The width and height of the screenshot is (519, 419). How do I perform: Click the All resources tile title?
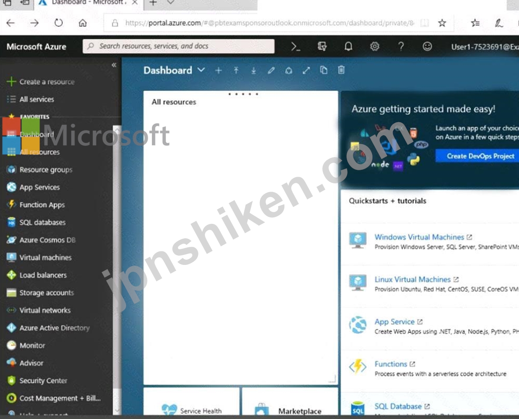[x=174, y=102]
